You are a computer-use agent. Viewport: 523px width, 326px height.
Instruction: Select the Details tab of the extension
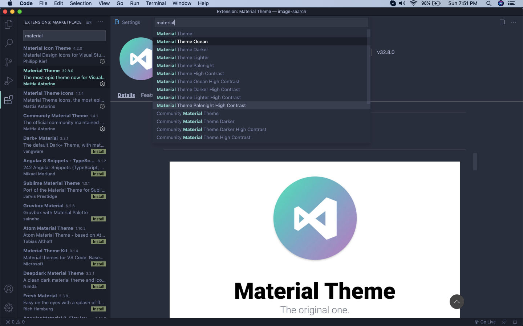(126, 95)
